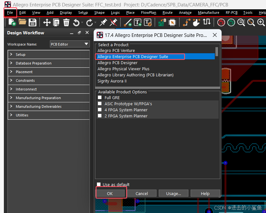
Task: Click the Usage... button
Action: [x=174, y=193]
